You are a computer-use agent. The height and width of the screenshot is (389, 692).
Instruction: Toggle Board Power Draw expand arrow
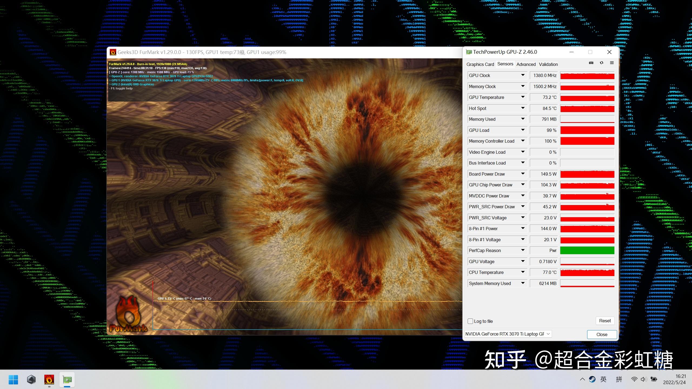(522, 173)
